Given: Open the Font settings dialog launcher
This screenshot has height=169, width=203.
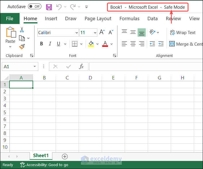Looking at the screenshot, I should pos(115,55).
